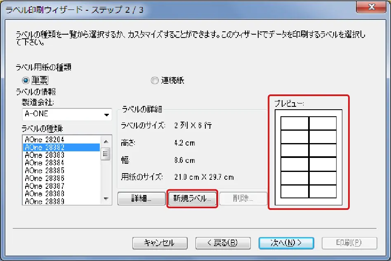Select AOne 28387 in label list
This screenshot has width=391, height=261.
point(61,186)
